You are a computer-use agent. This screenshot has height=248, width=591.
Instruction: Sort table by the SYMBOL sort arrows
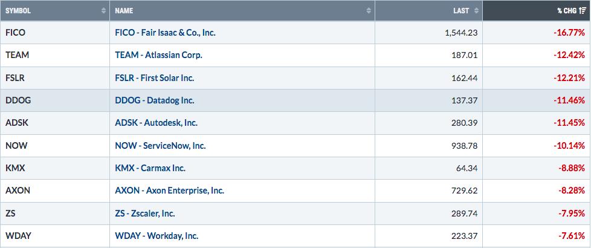click(x=104, y=11)
